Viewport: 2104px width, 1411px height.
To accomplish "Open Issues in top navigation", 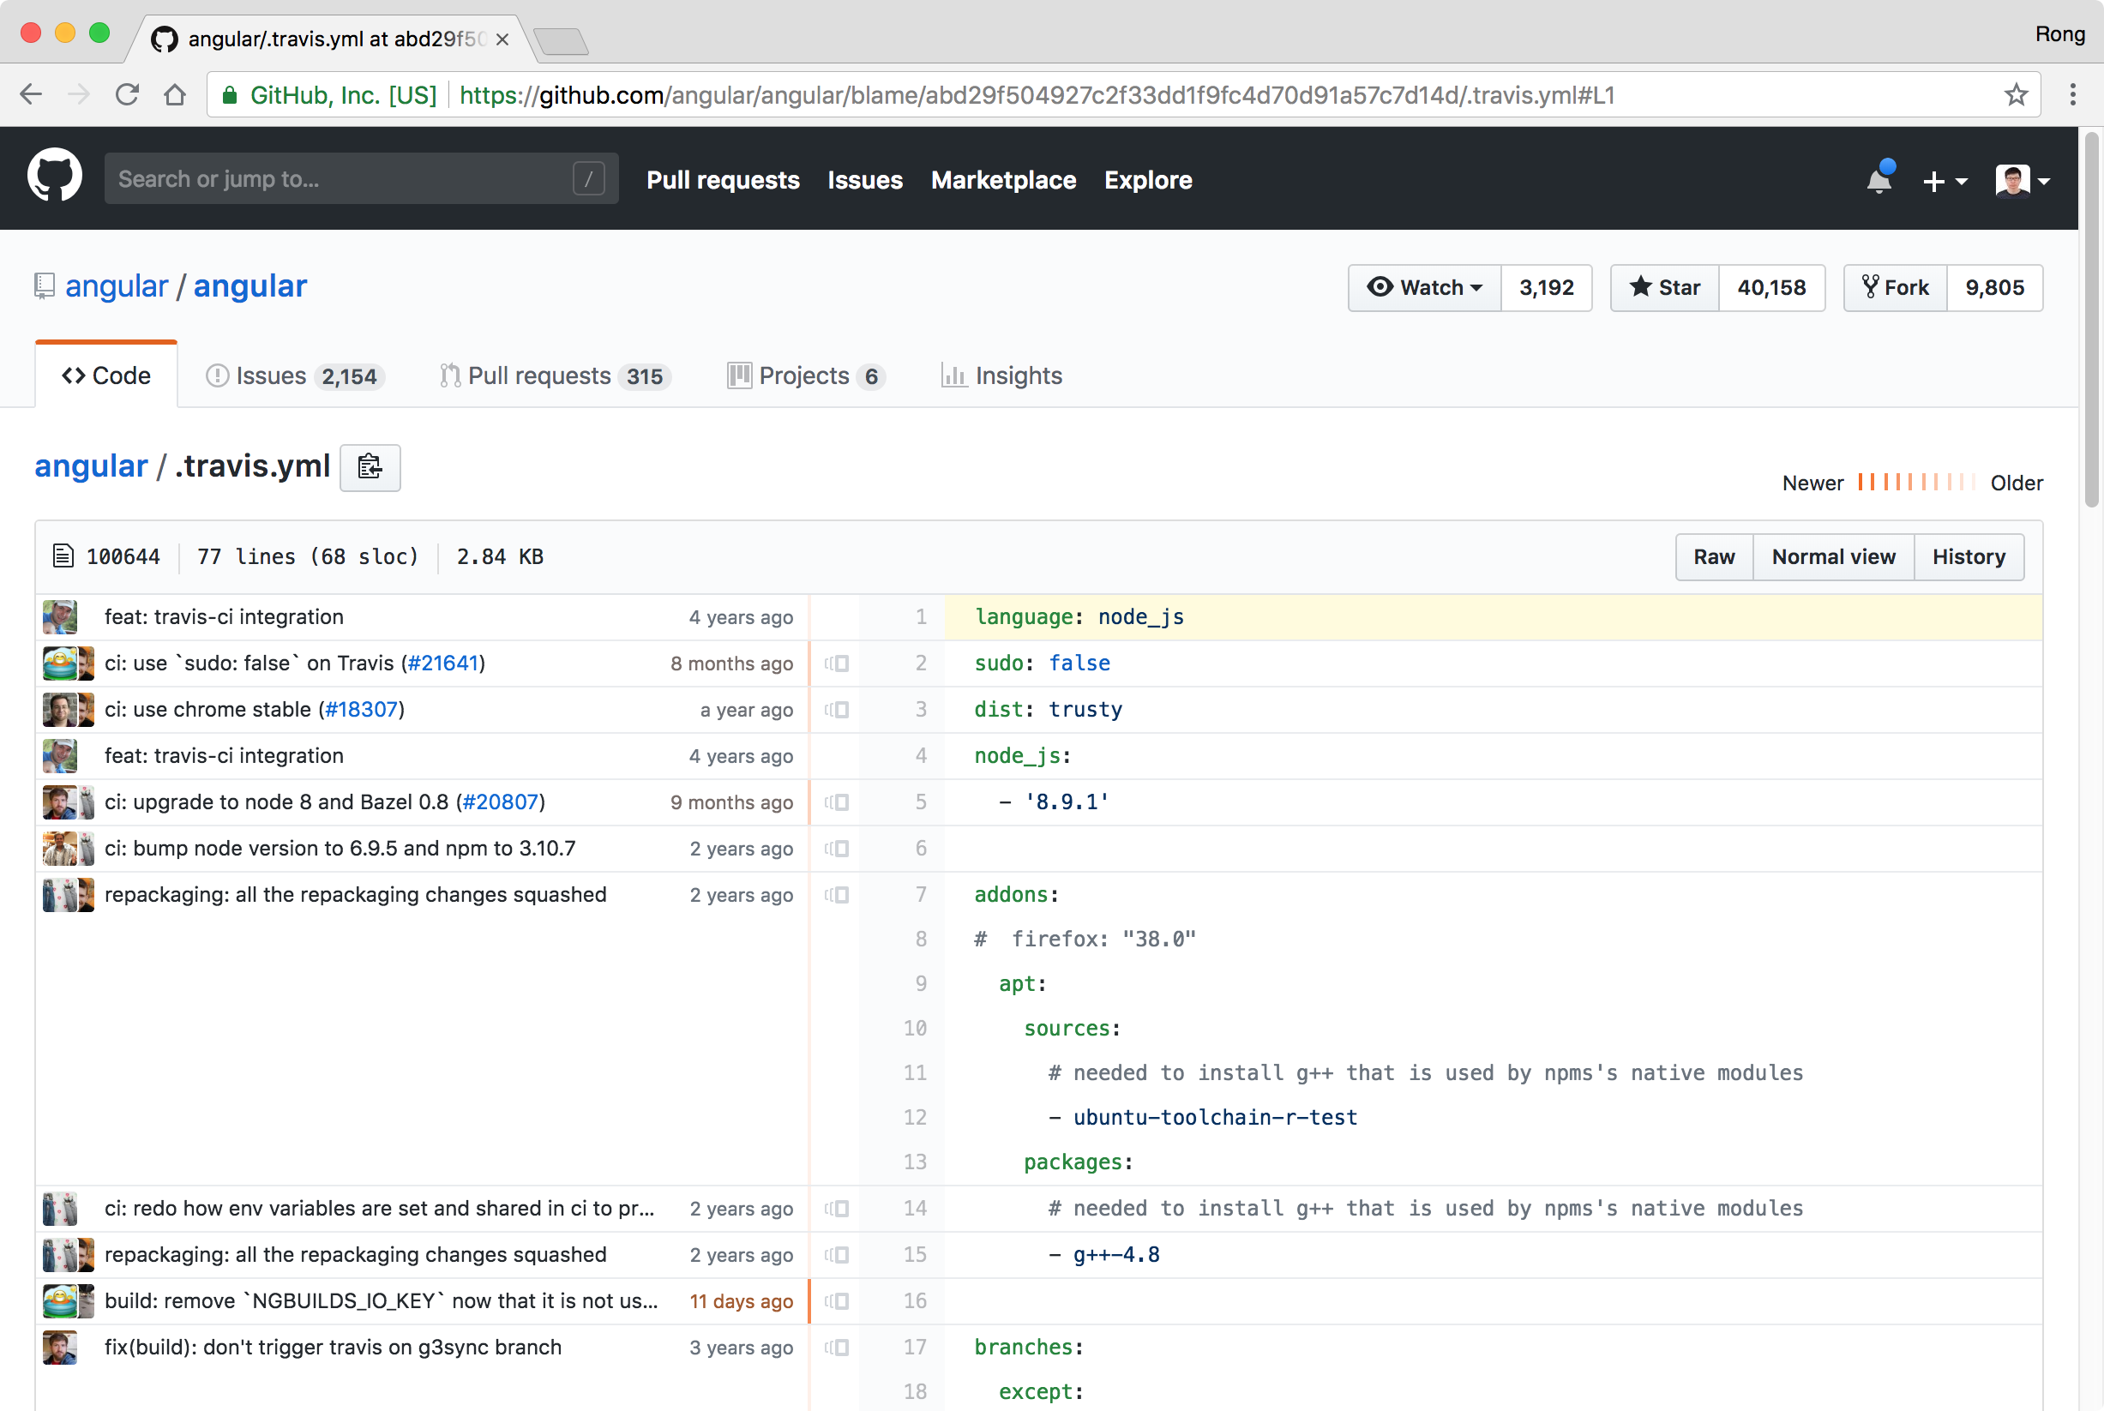I will pyautogui.click(x=865, y=180).
